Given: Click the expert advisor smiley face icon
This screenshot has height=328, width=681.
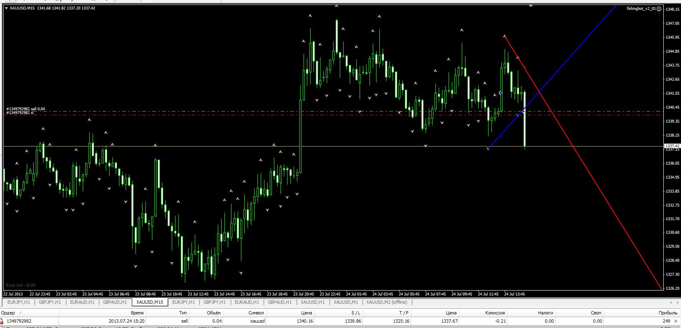Looking at the screenshot, I should click(x=659, y=9).
